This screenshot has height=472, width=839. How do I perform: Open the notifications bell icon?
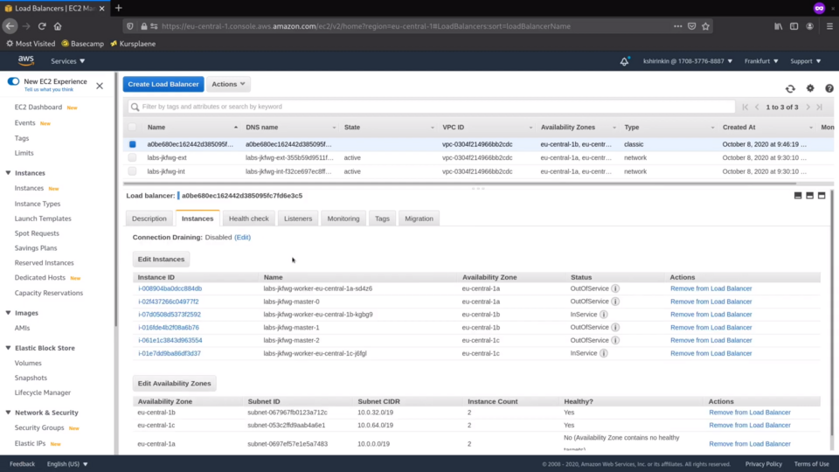click(624, 61)
